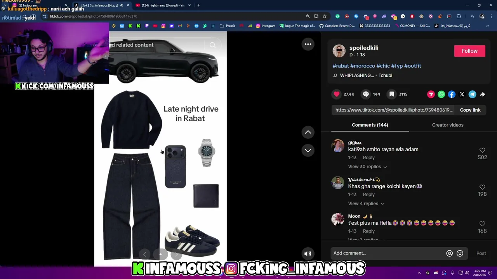
Task: Show more bookmarks with chevron
Action: (x=487, y=26)
